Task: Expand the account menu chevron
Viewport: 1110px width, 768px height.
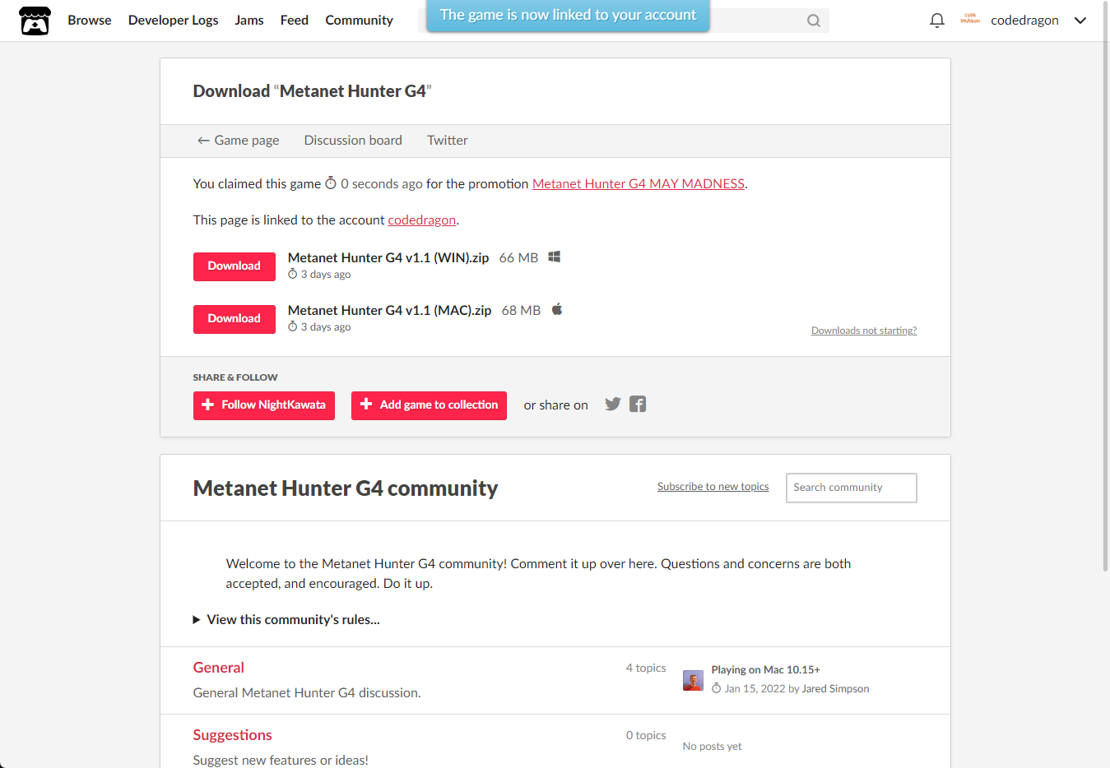Action: [x=1080, y=21]
